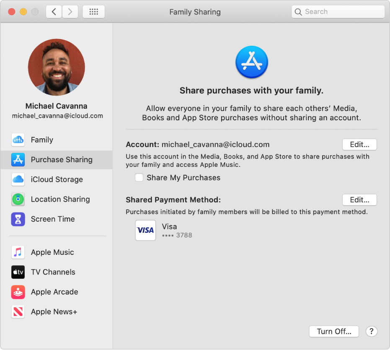Click the Family icon in sidebar
Viewport: 390px width, 350px height.
point(18,140)
